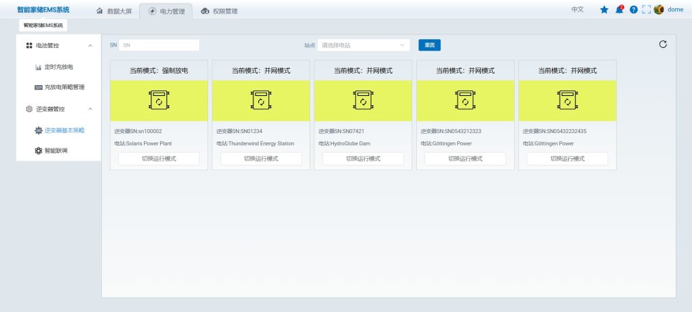Switch to the 权限管理 tab
The image size is (692, 312).
coord(219,11)
